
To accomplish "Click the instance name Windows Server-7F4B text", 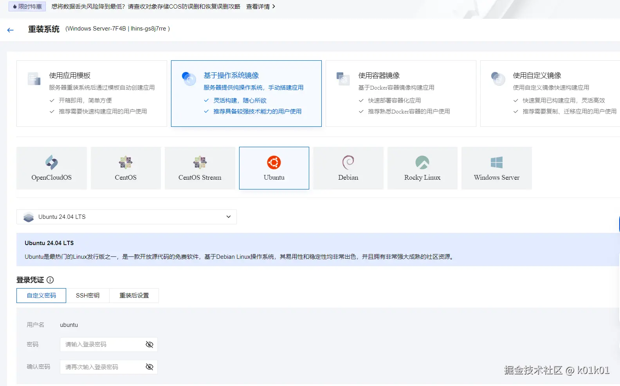I will 97,29.
